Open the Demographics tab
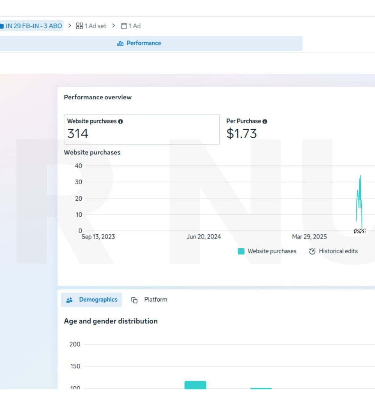375x405 pixels. [x=91, y=300]
